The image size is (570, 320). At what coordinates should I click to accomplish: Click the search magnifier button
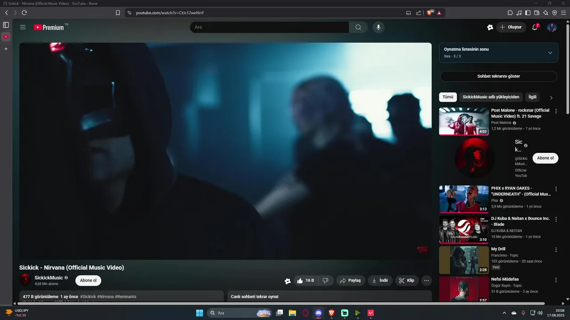[358, 27]
